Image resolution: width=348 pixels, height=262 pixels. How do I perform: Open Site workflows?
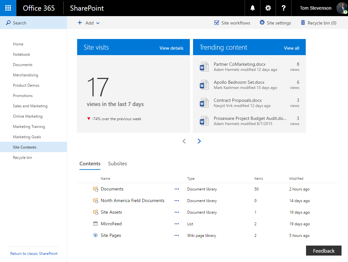[232, 23]
